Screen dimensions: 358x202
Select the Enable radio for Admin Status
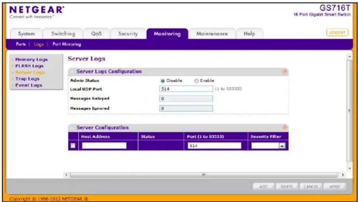tap(196, 81)
